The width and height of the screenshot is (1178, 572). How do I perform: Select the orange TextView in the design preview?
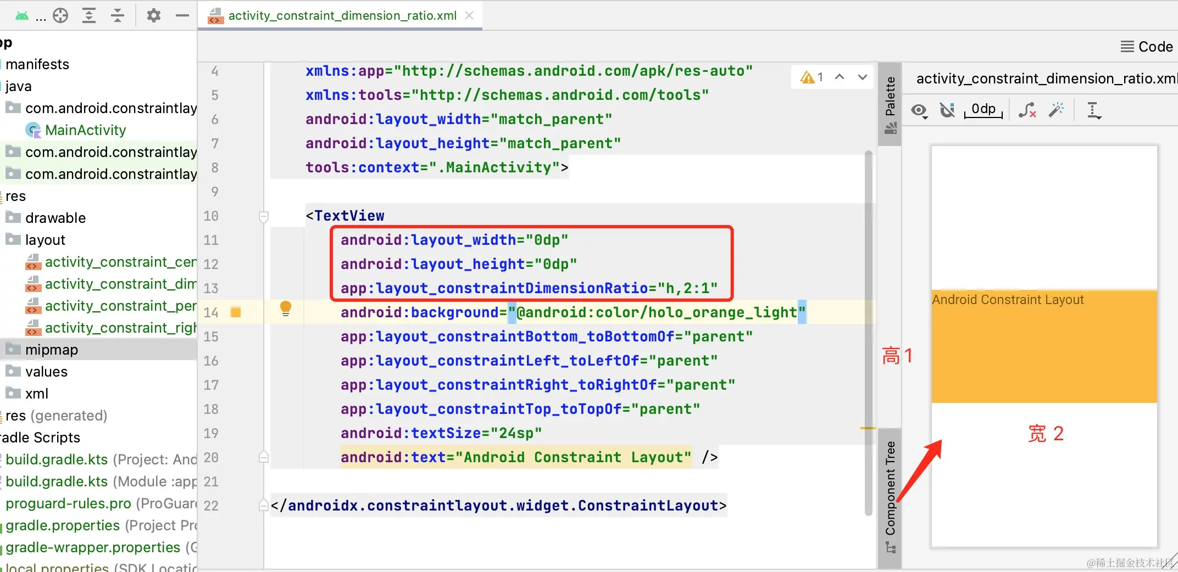1044,346
